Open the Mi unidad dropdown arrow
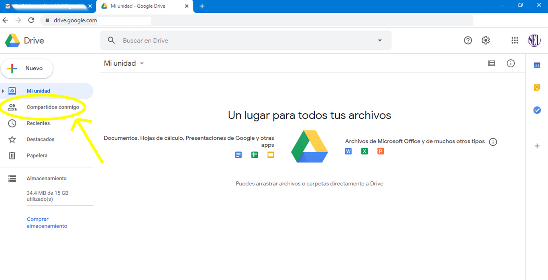This screenshot has width=548, height=280. [x=141, y=63]
